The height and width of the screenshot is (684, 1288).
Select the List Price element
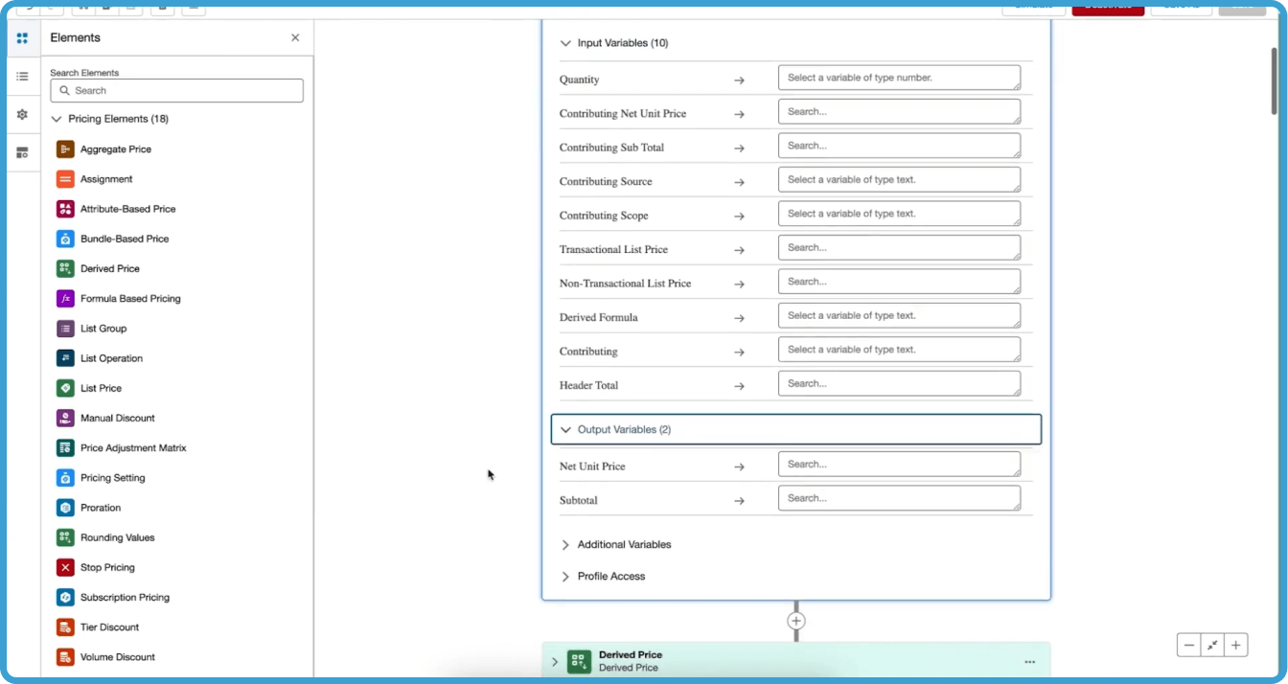point(100,387)
